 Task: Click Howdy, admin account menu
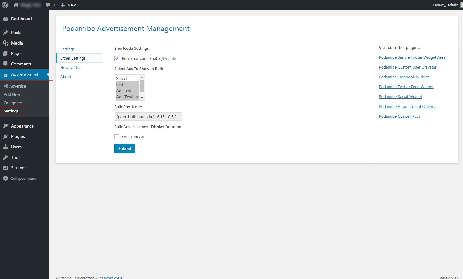pos(445,5)
